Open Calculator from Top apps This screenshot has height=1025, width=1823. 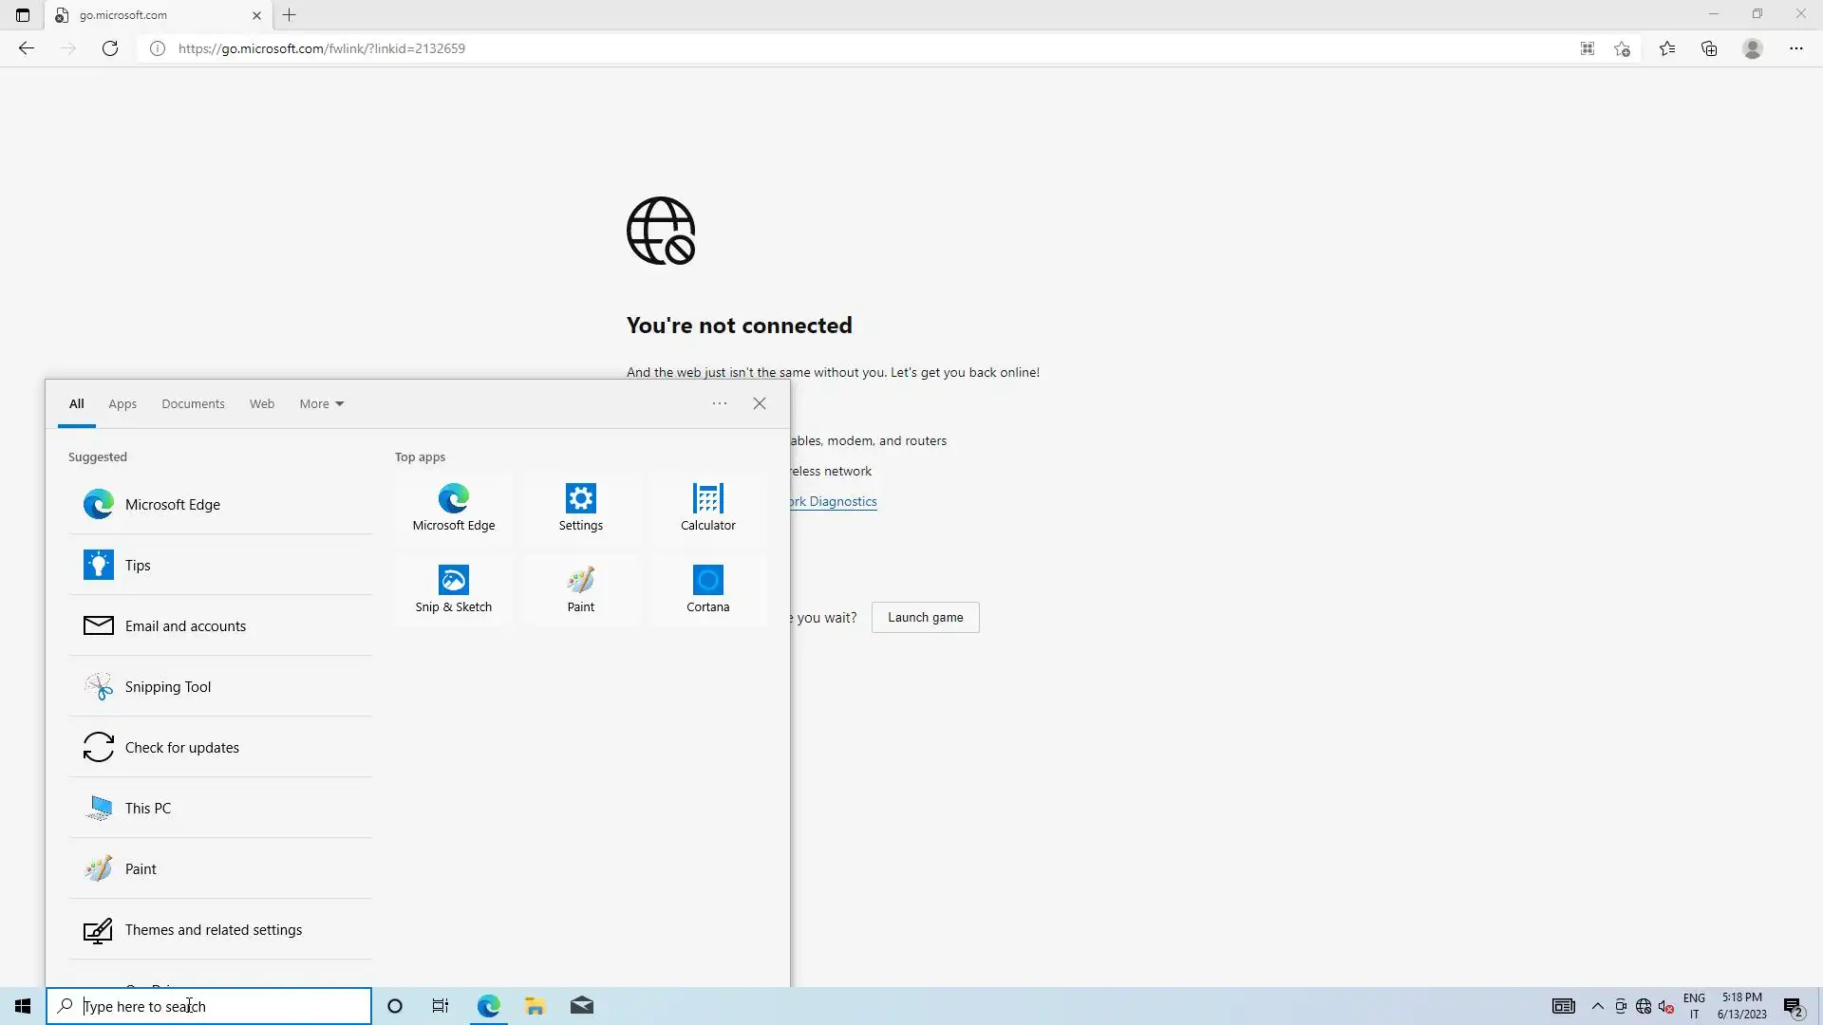707,508
